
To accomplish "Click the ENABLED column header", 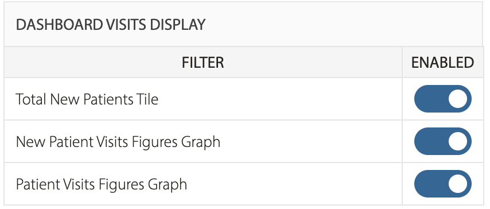I will 442,62.
